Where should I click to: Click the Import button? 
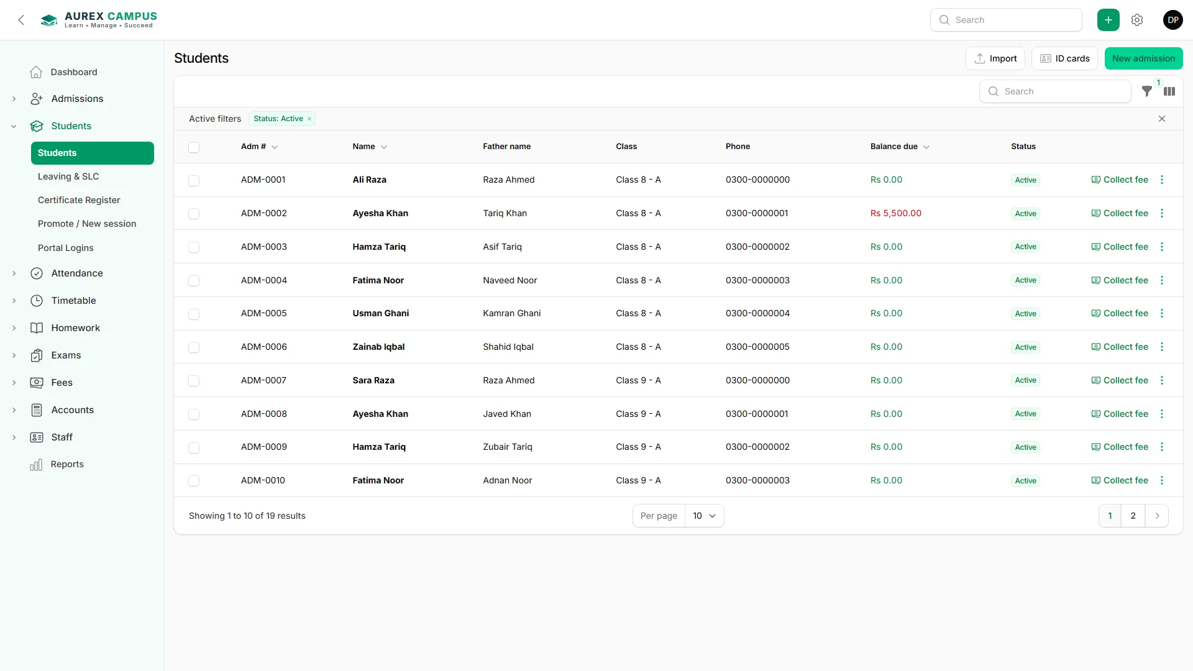[995, 58]
